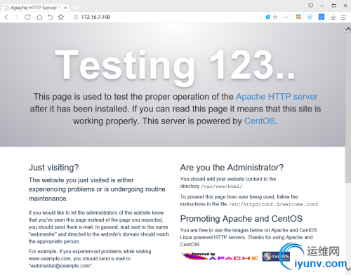Screen dimensions: 351x275
Task: Open the browser hamburger menu
Action: pyautogui.click(x=343, y=18)
